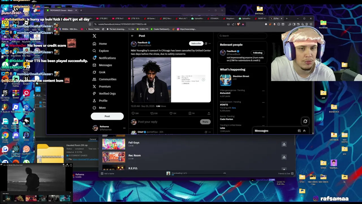Click the white Post button in sidebar

107,116
